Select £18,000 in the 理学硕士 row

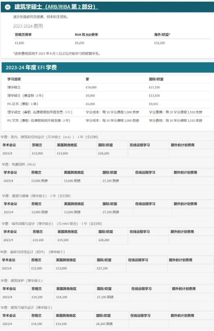[x=91, y=87]
